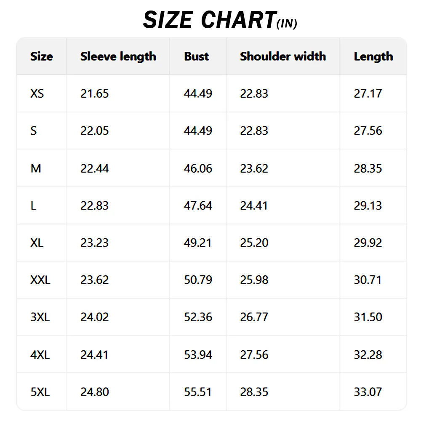The width and height of the screenshot is (421, 421).
Task: Select the 5XL size label
Action: click(x=40, y=392)
